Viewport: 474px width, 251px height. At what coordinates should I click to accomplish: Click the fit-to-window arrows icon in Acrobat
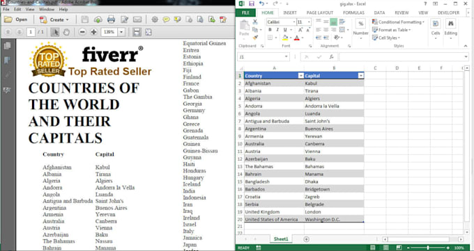tap(148, 32)
